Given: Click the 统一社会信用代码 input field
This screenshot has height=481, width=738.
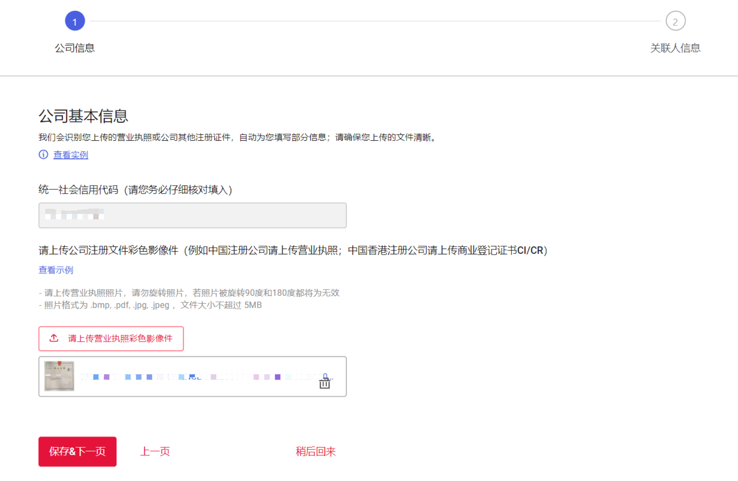Looking at the screenshot, I should (x=192, y=216).
